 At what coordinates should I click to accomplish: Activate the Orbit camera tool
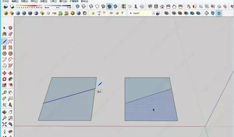tap(4, 112)
